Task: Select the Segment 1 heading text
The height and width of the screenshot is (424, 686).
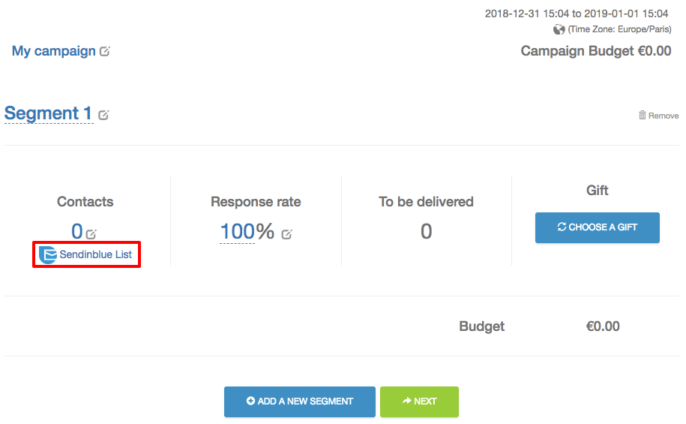Action: (x=48, y=113)
